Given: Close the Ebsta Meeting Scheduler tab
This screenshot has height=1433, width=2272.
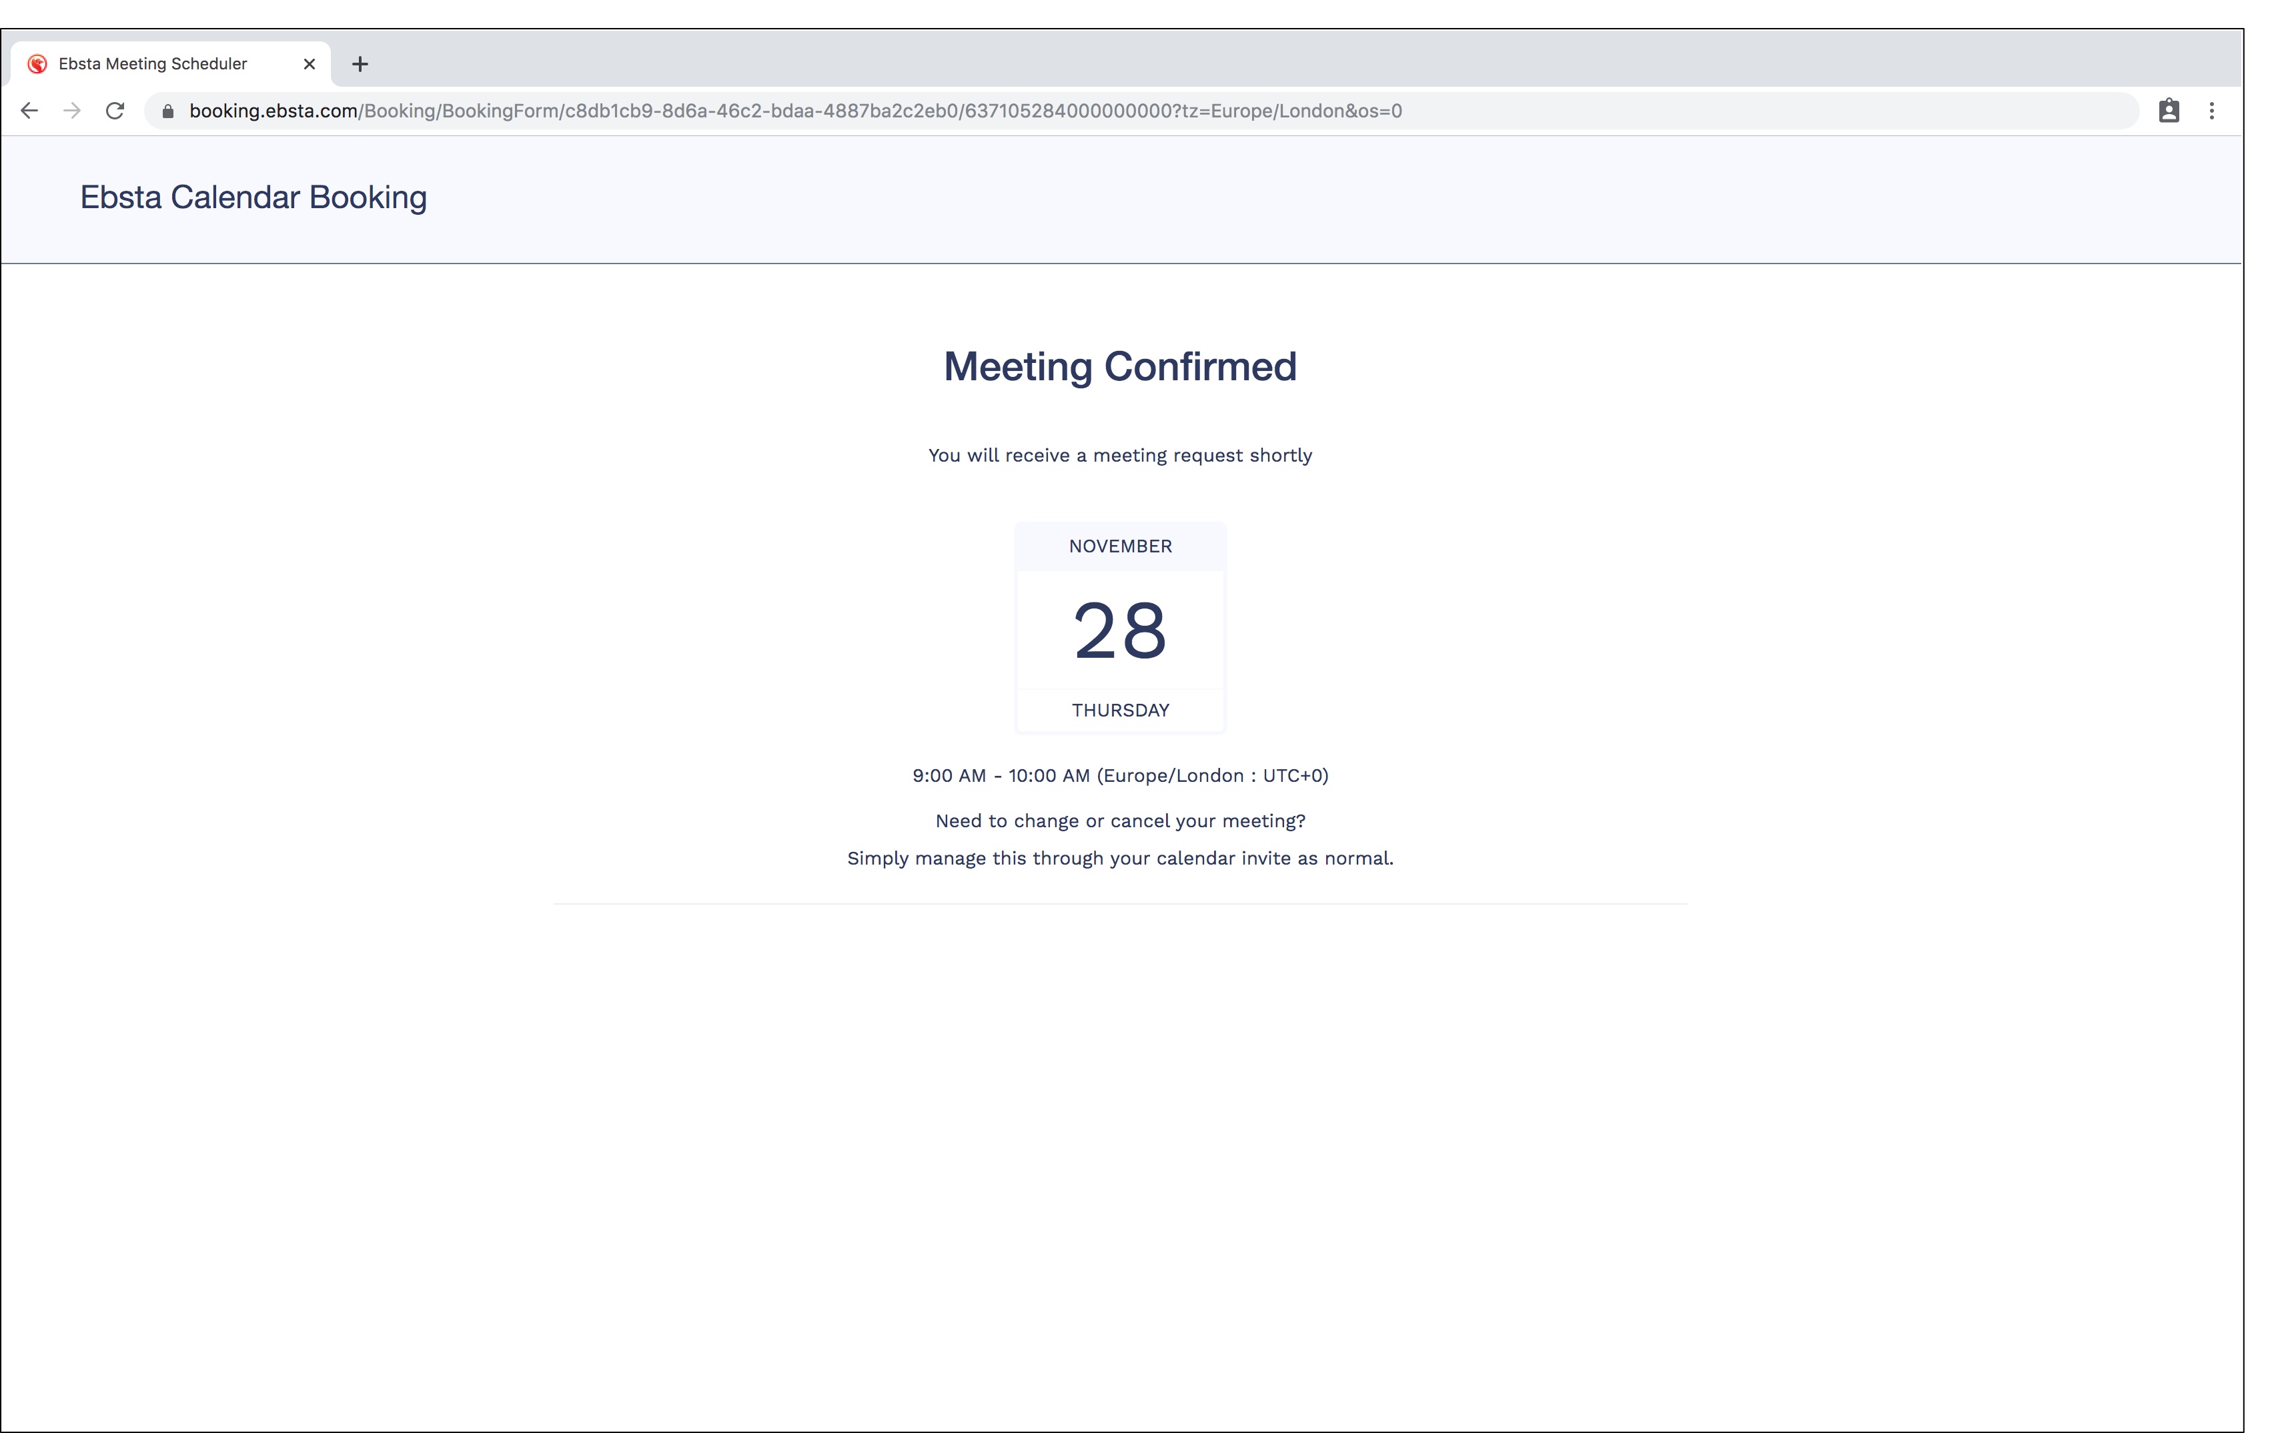Looking at the screenshot, I should coord(310,64).
